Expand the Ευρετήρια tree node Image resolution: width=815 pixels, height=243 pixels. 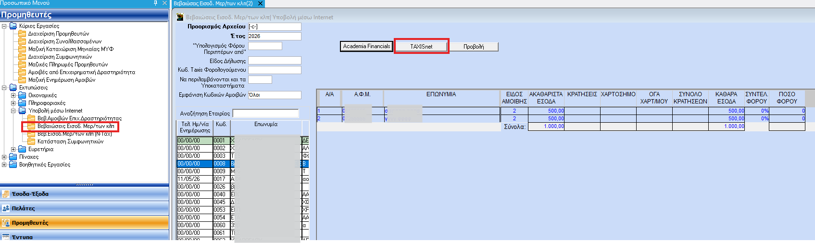[13, 149]
